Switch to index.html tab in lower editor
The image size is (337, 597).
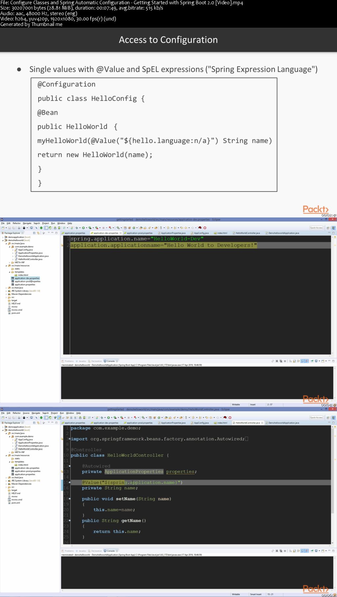click(x=220, y=423)
